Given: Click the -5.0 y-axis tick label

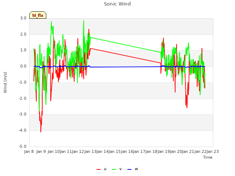Looking at the screenshot, I should click(22, 146).
